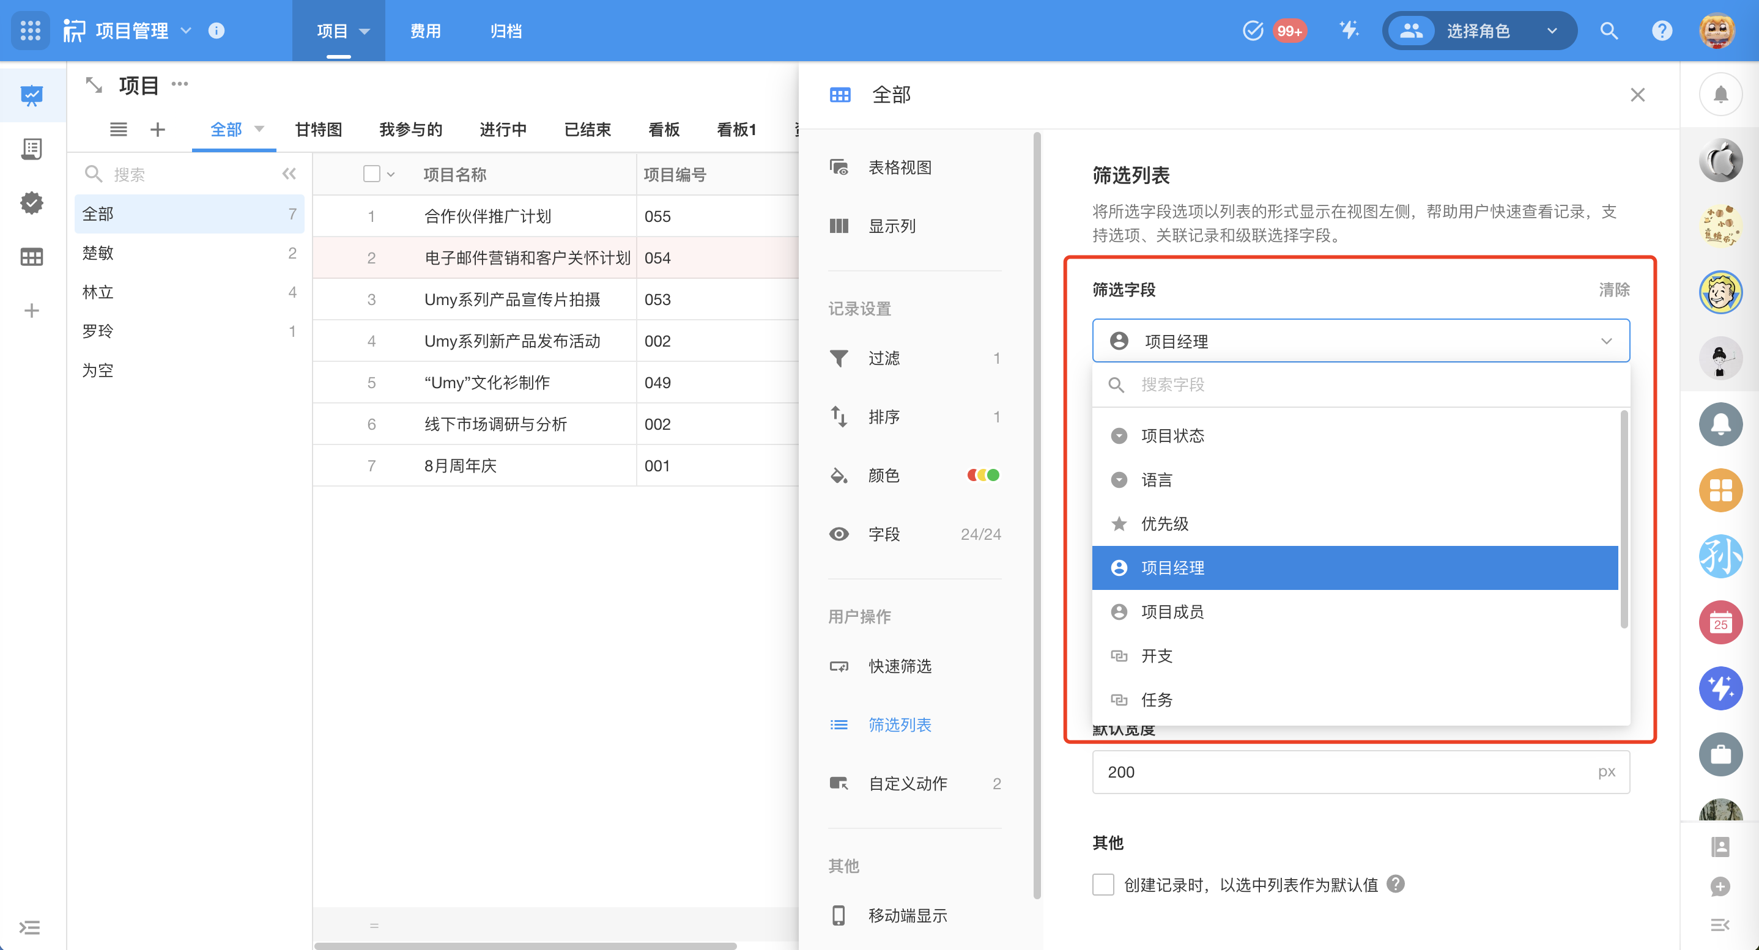Open 自定义动作 settings in the panel menu

tap(915, 784)
